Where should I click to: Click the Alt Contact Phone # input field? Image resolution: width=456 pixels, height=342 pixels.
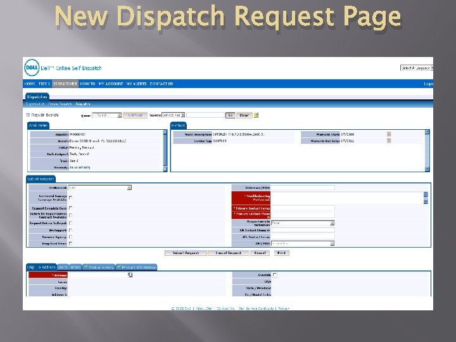point(303,231)
